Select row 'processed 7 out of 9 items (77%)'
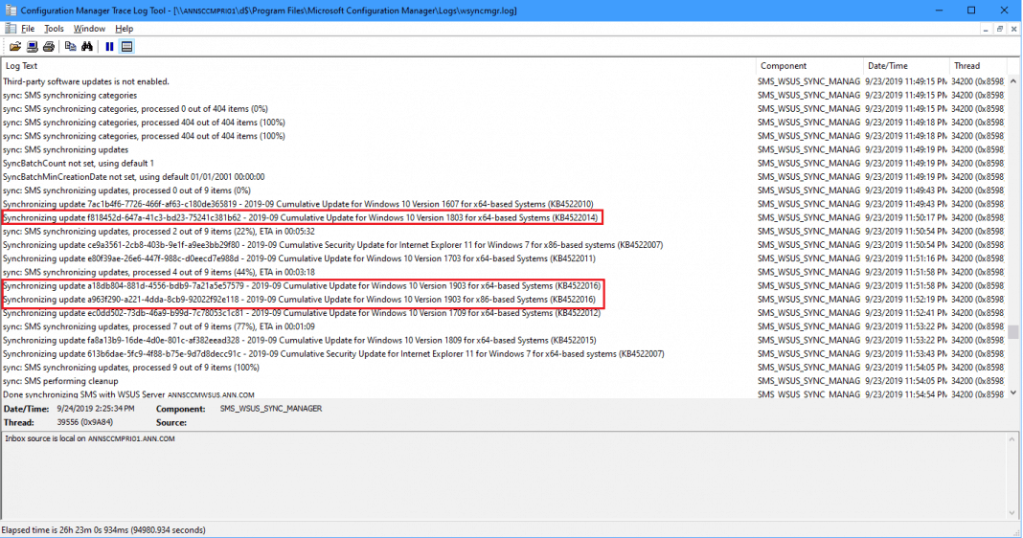This screenshot has height=538, width=1023. click(x=503, y=326)
